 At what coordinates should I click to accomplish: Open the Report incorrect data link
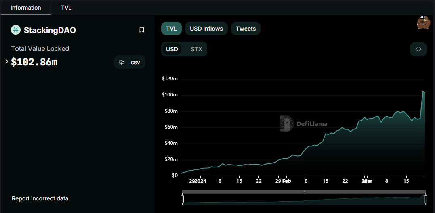[x=40, y=198]
